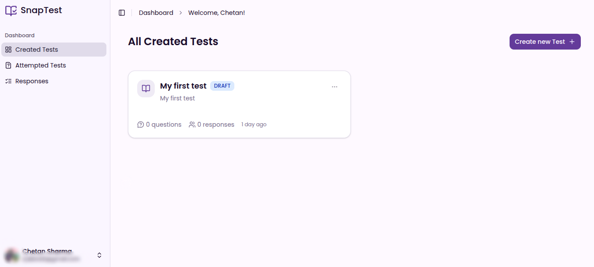Click the Create new Test button
This screenshot has height=267, width=594.
(x=545, y=42)
